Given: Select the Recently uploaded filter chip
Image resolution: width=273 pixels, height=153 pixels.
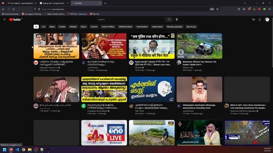Looking at the screenshot, I should 174,27.
